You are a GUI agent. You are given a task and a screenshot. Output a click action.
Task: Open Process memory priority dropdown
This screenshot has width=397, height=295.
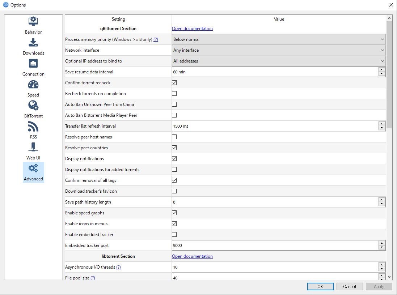coord(279,39)
